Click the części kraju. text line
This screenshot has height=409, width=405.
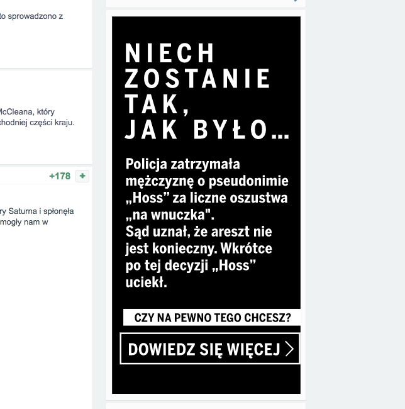pyautogui.click(x=38, y=122)
